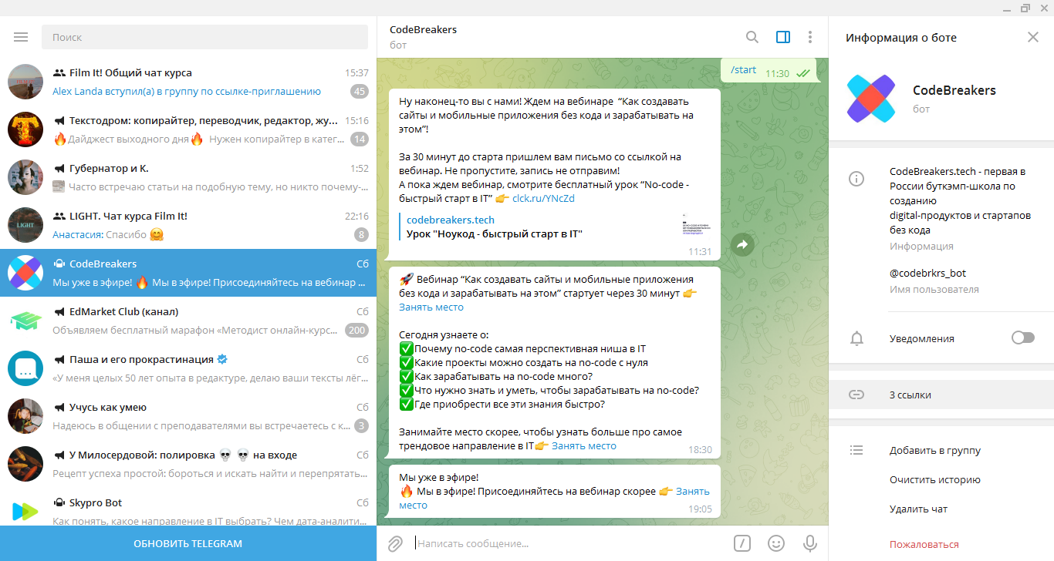This screenshot has height=561, width=1054.
Task: Close the bot information panel
Action: (x=1033, y=37)
